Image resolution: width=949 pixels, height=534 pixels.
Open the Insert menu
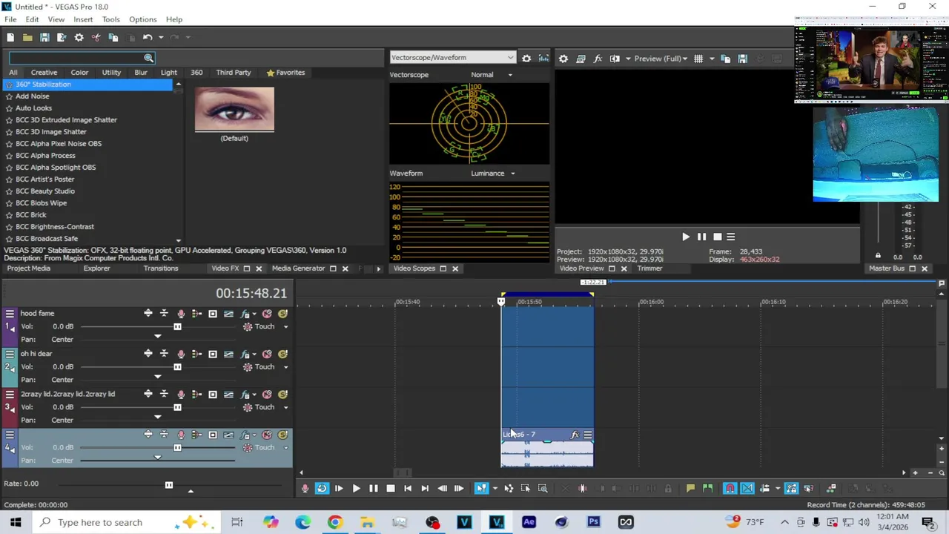pyautogui.click(x=83, y=19)
